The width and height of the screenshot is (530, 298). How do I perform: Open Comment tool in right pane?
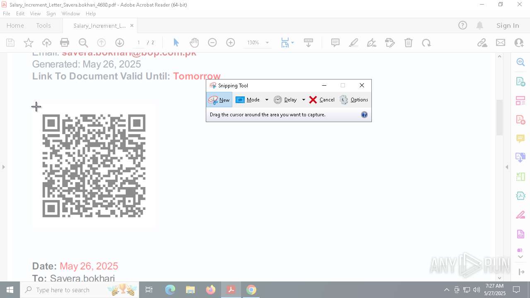(520, 139)
